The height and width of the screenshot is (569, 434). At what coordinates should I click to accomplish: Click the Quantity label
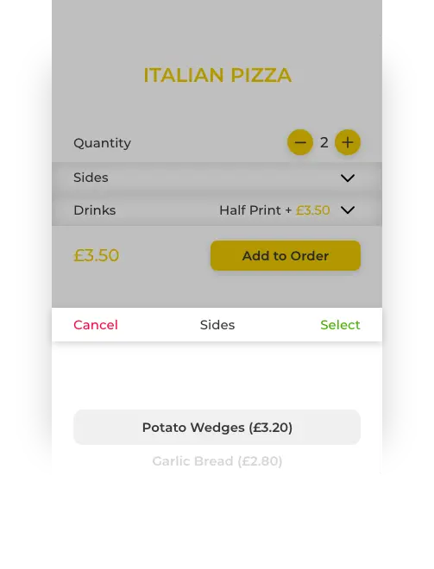102,143
